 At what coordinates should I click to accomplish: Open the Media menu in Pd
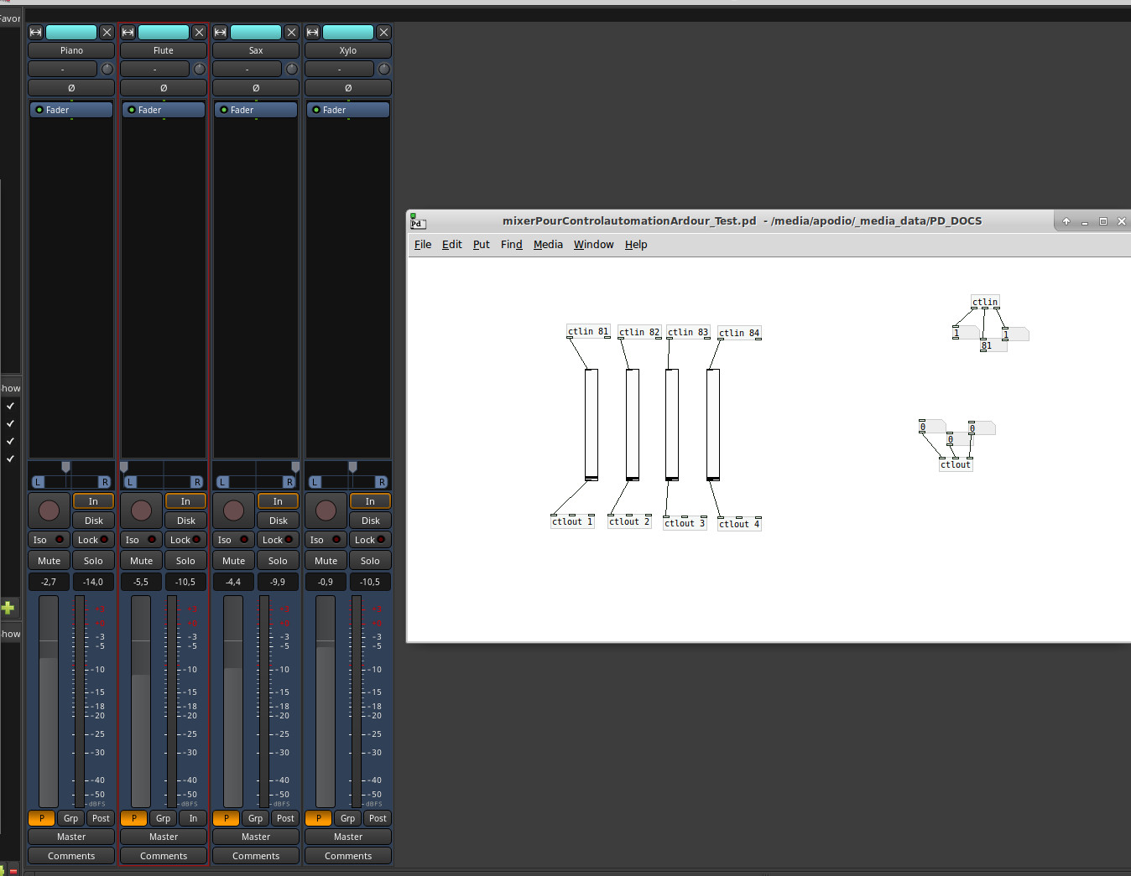(548, 245)
